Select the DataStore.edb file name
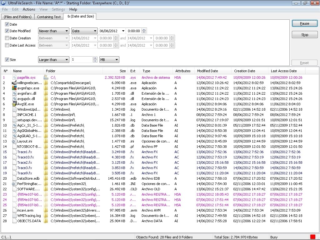Viewport: 320px width, 240px height. pos(28,178)
